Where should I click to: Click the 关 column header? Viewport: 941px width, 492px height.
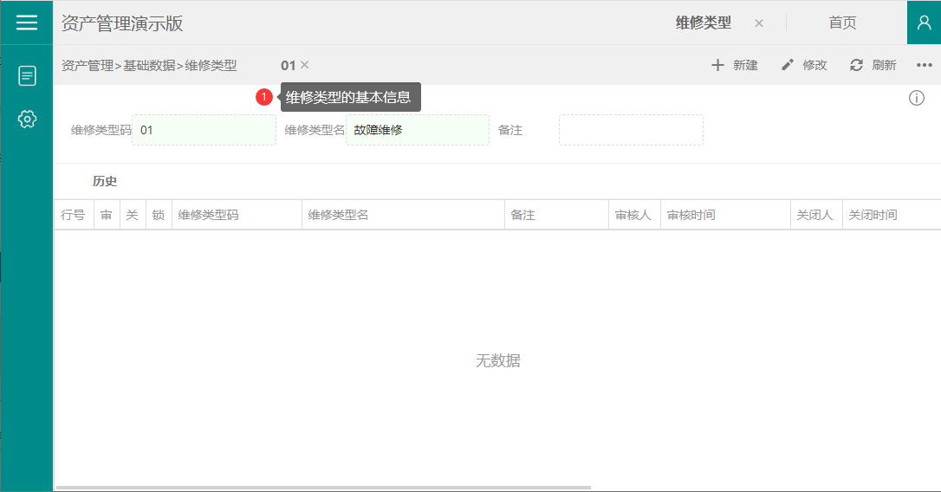[x=133, y=215]
